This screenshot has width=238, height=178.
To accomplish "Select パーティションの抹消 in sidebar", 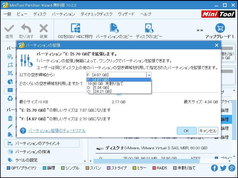I will pos(33,152).
